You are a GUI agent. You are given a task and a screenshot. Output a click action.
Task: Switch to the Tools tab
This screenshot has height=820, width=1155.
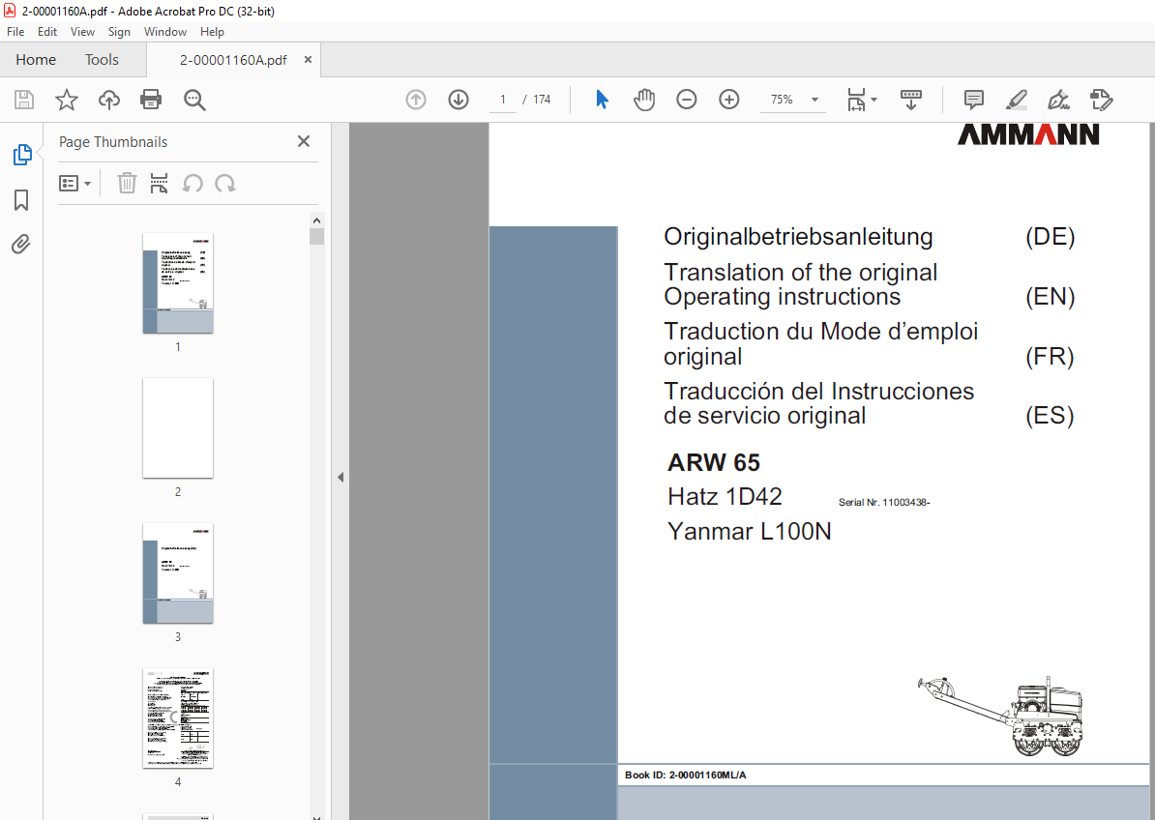tap(102, 60)
